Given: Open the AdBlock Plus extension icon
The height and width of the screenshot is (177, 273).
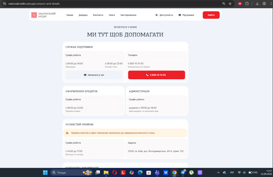Looking at the screenshot, I should coord(240,4).
